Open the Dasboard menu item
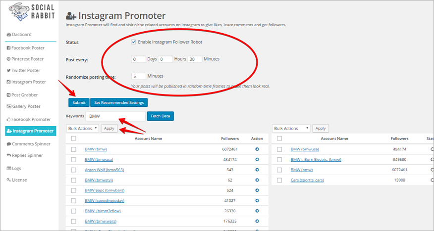 pyautogui.click(x=19, y=35)
